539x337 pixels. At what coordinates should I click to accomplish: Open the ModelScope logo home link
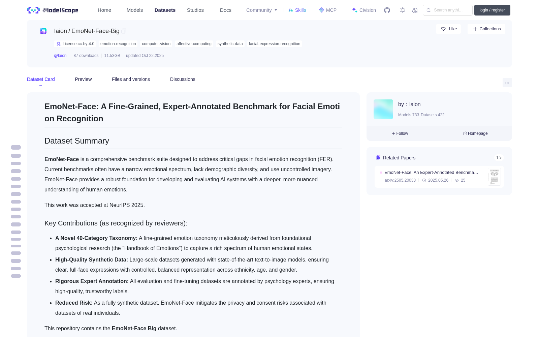click(53, 10)
